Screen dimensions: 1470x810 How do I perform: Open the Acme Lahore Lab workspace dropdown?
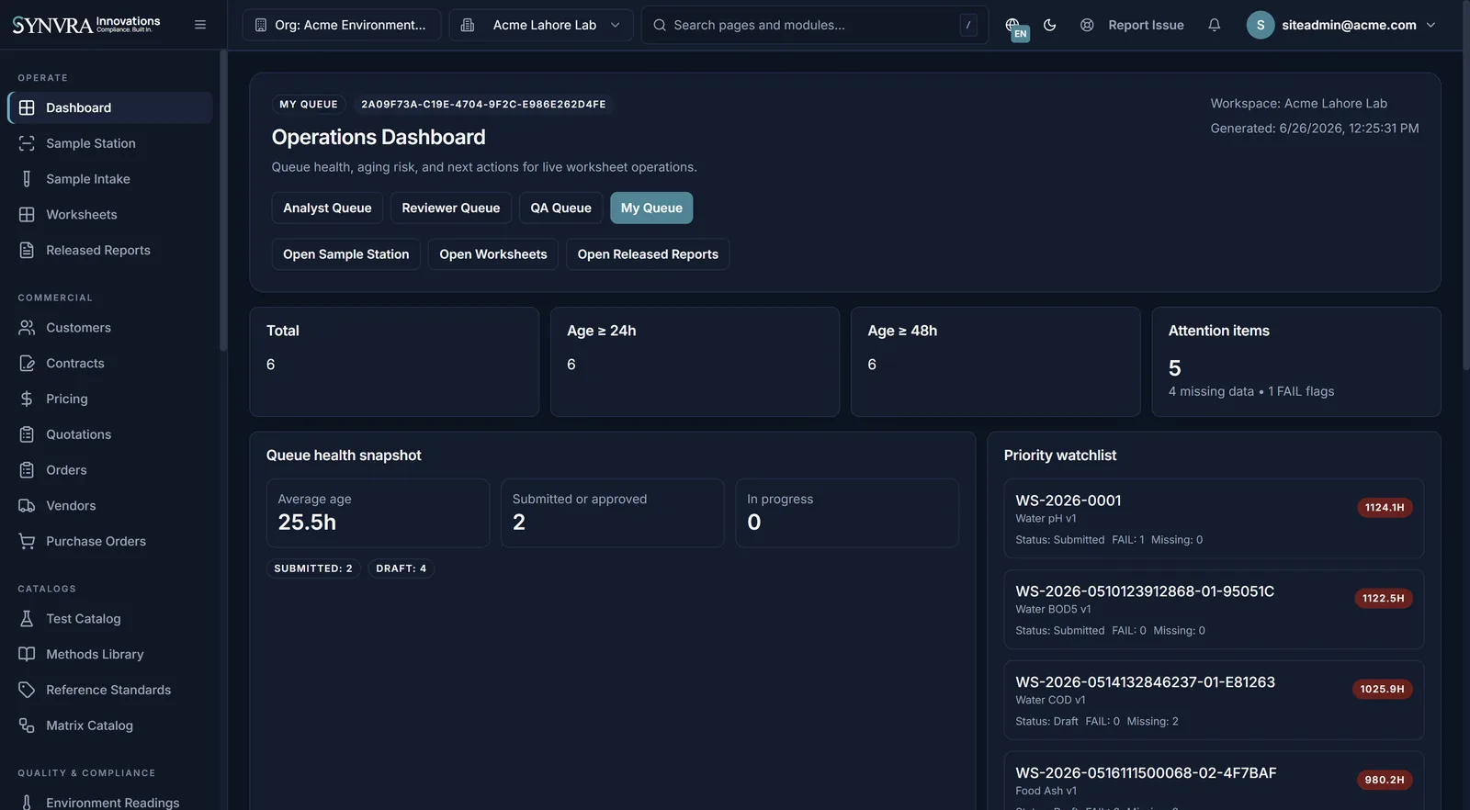pyautogui.click(x=541, y=25)
